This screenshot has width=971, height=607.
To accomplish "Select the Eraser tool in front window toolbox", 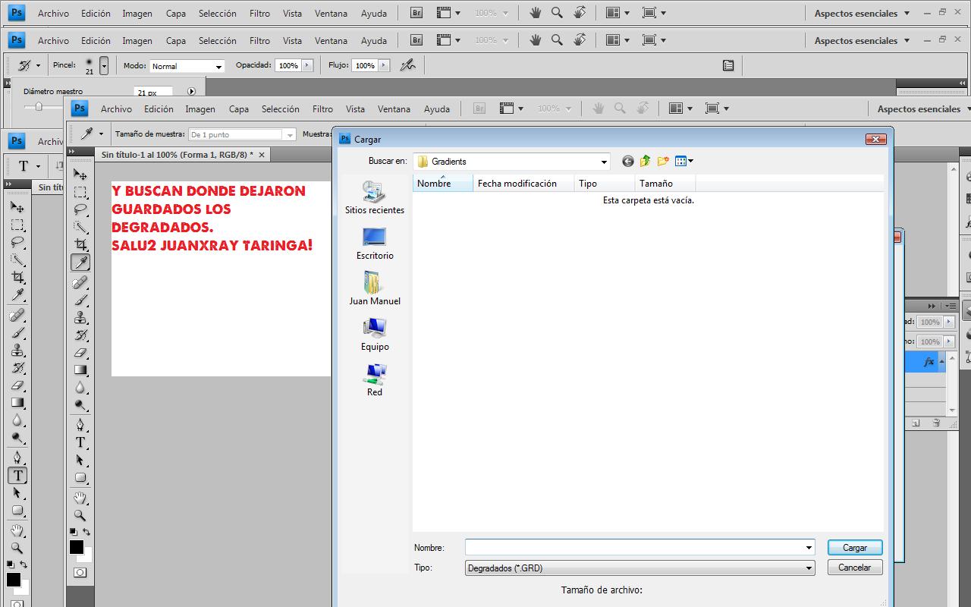I will click(x=80, y=353).
